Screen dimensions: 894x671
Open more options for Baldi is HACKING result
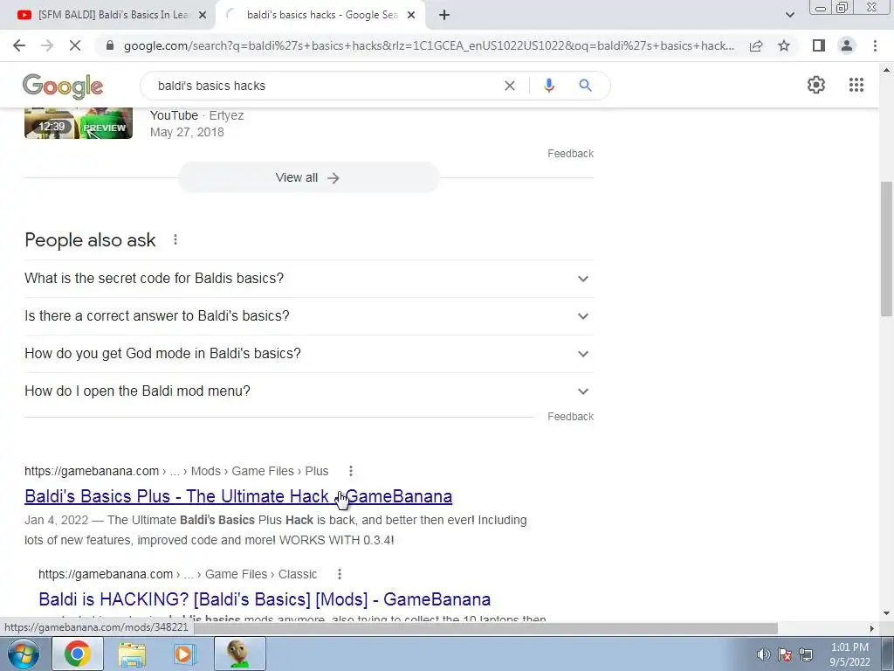[340, 574]
